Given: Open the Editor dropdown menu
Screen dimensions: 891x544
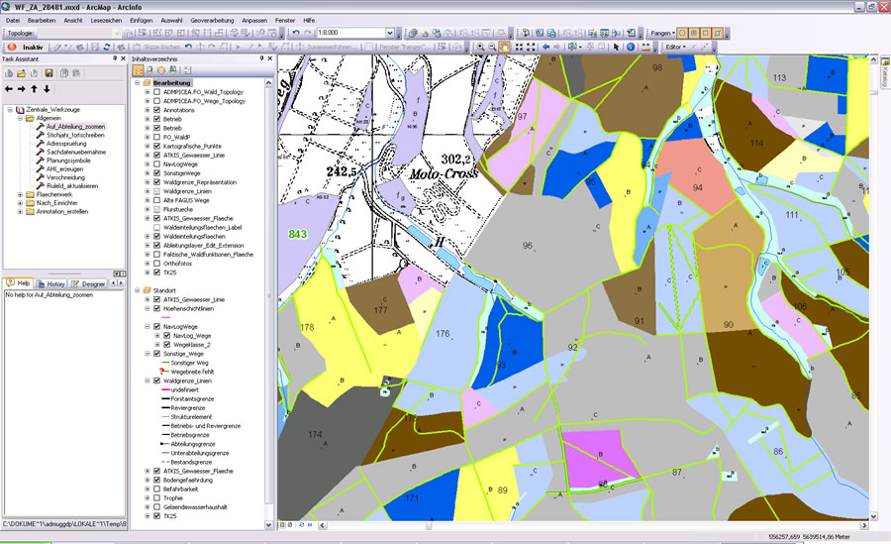Looking at the screenshot, I should 675,48.
